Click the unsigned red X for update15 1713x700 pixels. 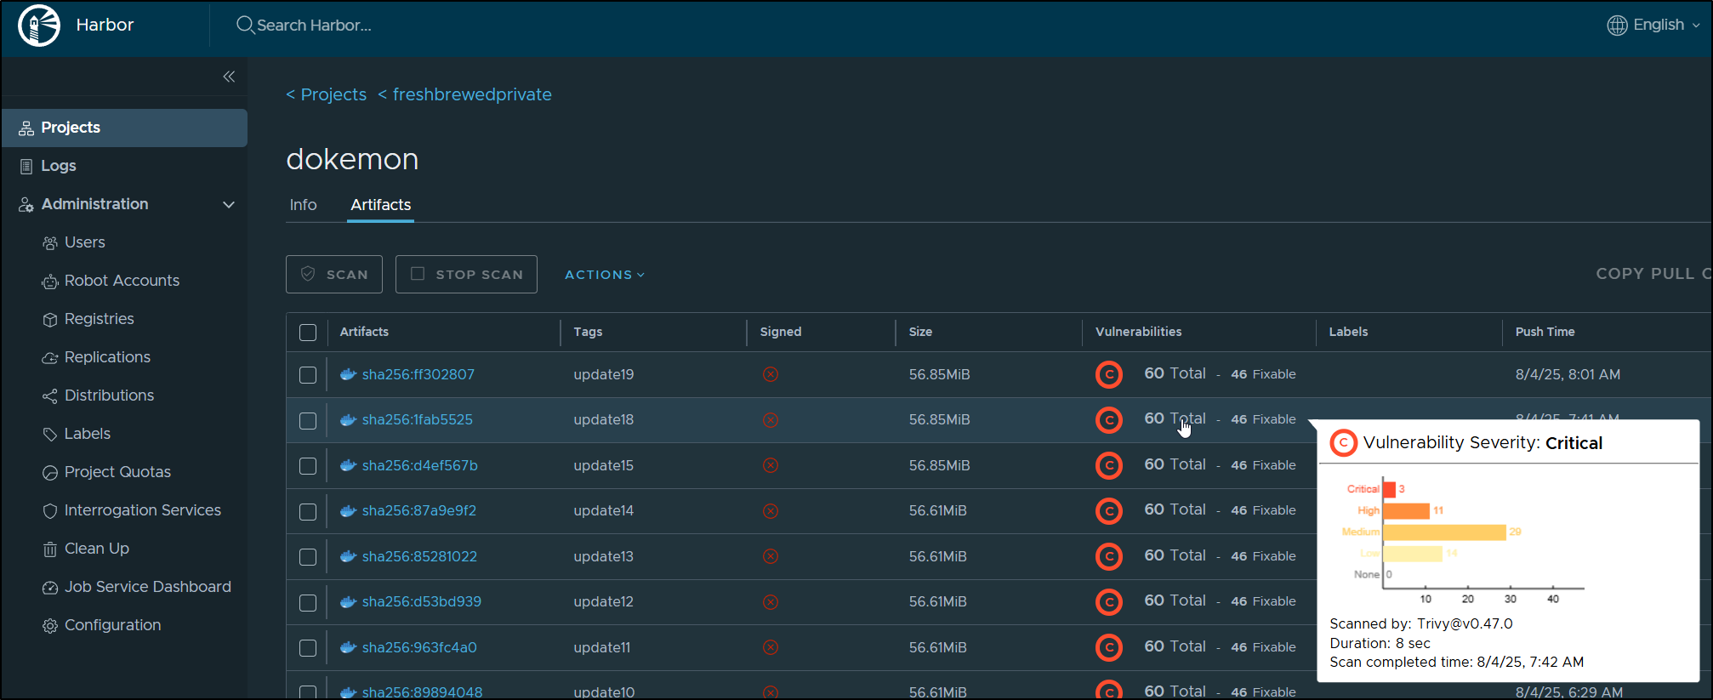[771, 465]
